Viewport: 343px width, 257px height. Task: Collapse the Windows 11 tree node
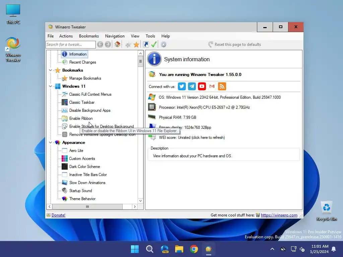[50, 86]
